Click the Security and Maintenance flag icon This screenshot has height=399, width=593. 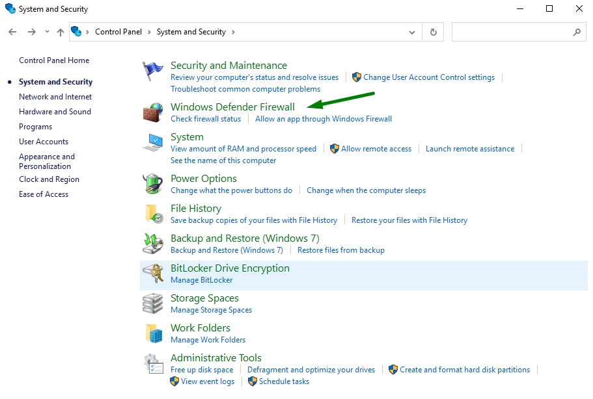point(153,71)
